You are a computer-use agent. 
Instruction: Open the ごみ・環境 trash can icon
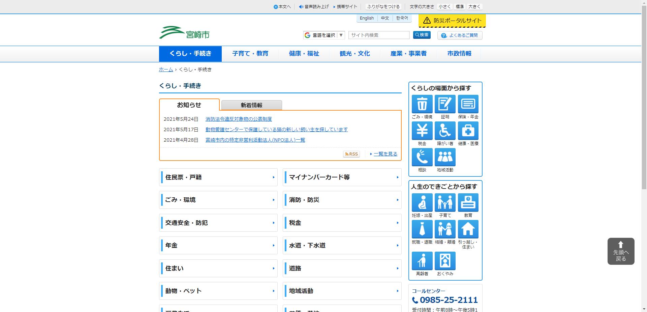point(422,104)
